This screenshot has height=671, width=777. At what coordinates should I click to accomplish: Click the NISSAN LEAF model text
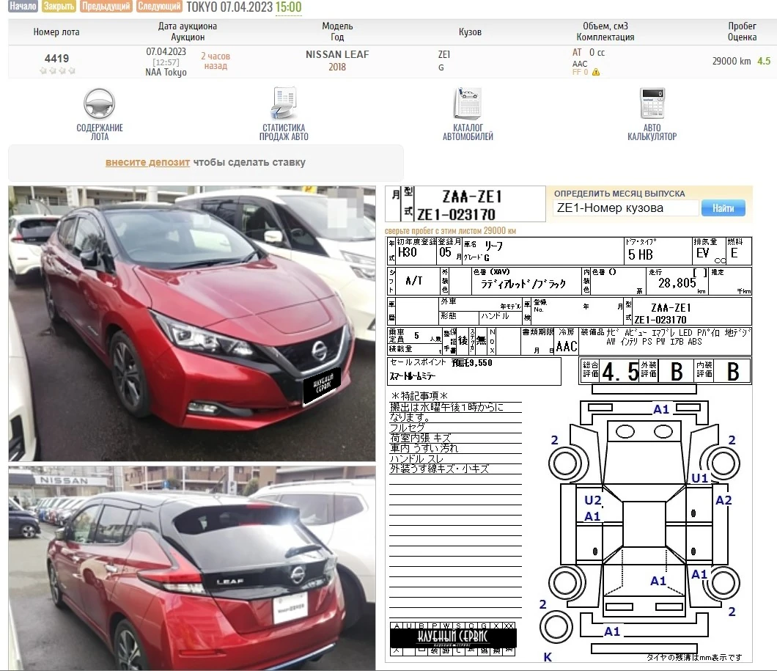coord(337,54)
